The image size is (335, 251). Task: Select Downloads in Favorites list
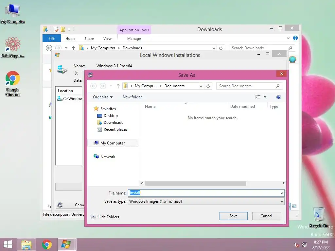[113, 123]
